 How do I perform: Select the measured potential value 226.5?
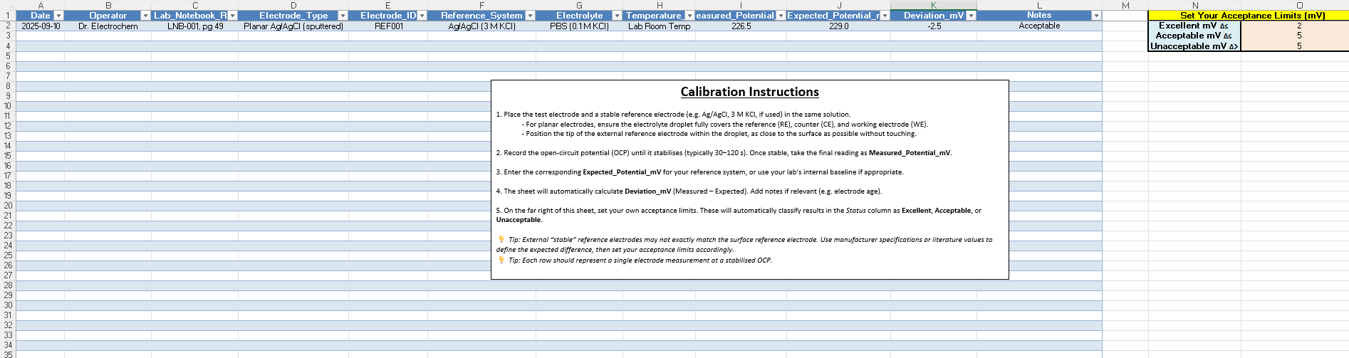741,26
